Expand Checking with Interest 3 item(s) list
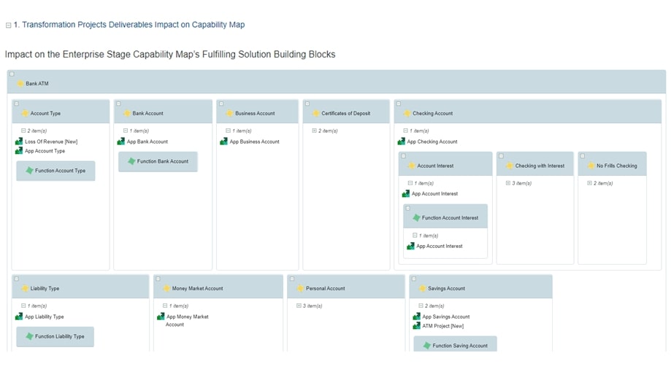 (508, 184)
